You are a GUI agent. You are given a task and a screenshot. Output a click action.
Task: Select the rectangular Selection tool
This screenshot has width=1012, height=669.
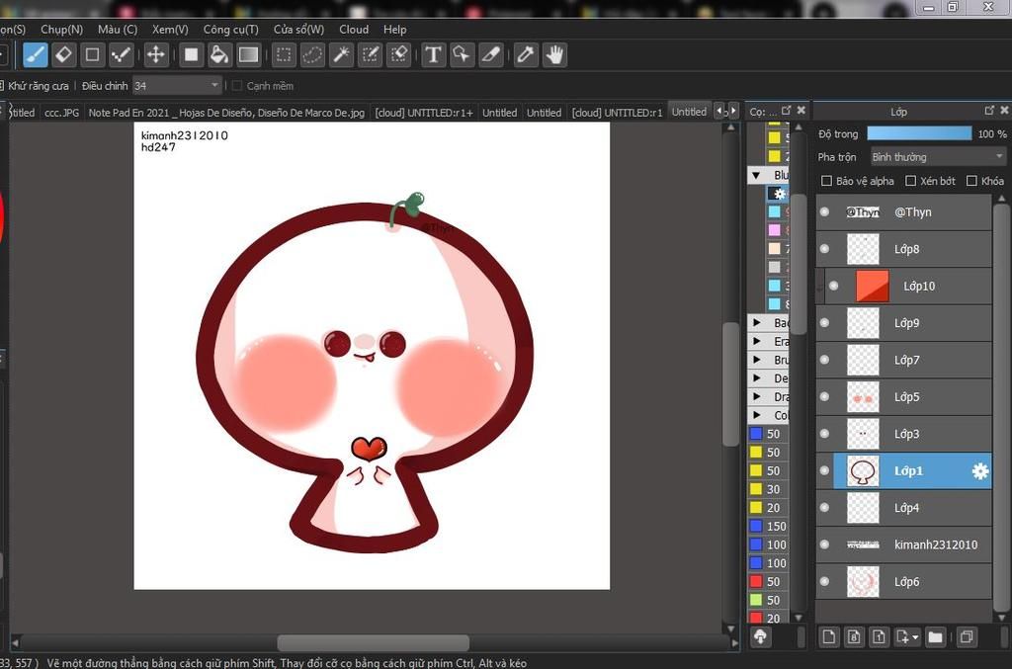(x=284, y=55)
